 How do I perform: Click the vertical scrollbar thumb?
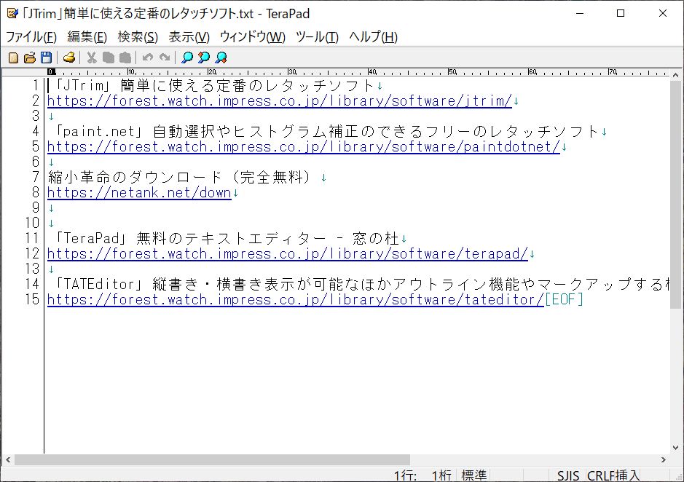click(676, 194)
